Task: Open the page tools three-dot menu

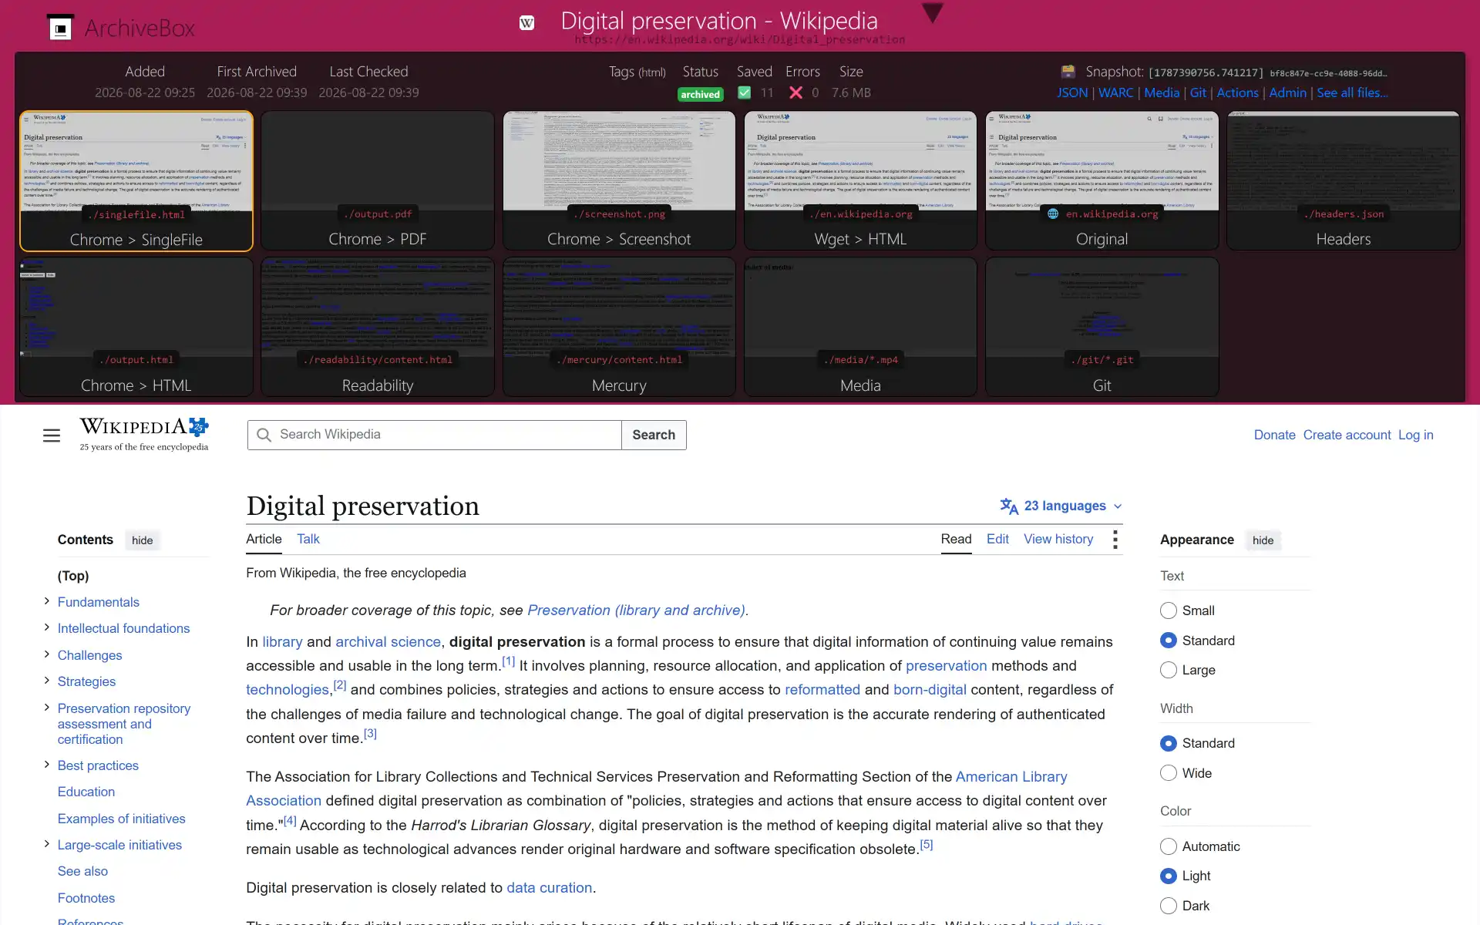Action: click(x=1115, y=540)
